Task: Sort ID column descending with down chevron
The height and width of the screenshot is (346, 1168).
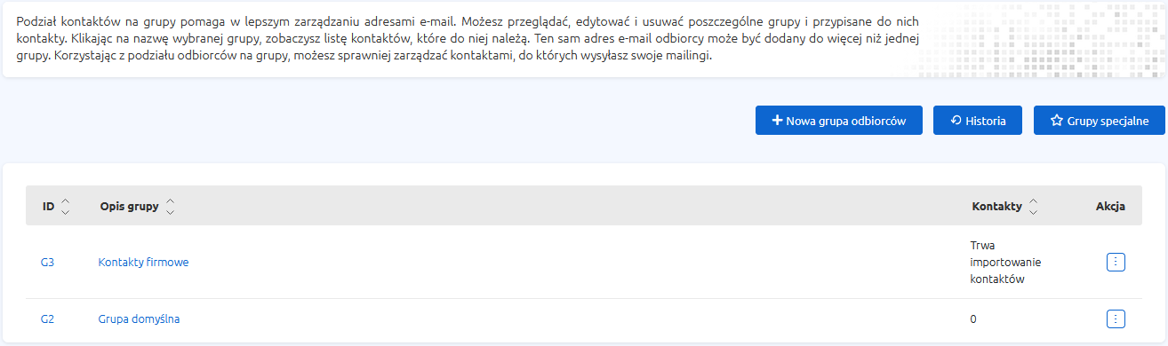Action: pos(65,211)
